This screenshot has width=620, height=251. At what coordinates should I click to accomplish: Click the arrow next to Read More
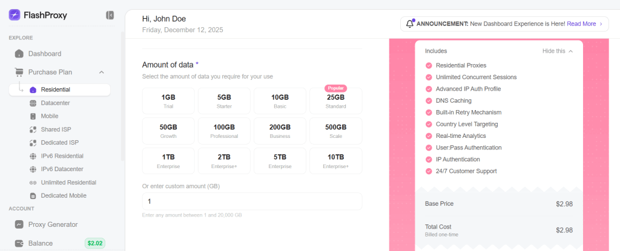(601, 24)
